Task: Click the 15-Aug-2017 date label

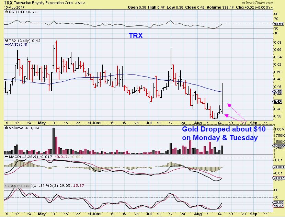Action: (14, 8)
